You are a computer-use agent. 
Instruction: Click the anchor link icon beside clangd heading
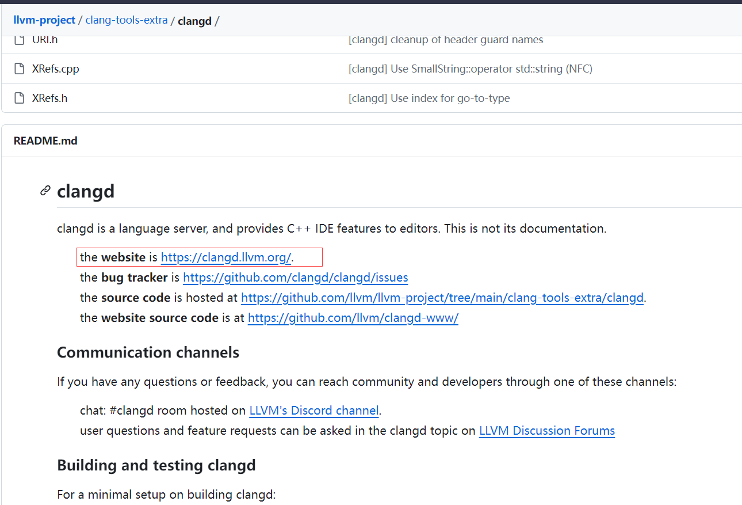[45, 191]
